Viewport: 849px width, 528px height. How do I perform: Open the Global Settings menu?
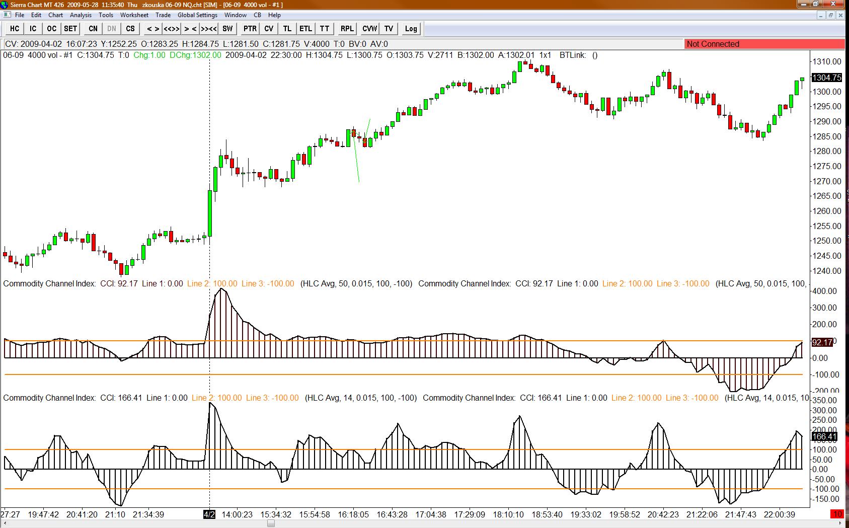(x=197, y=15)
